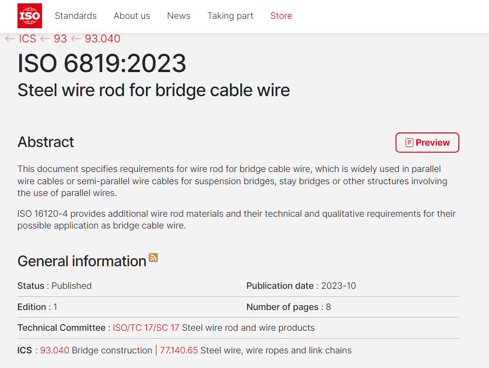The image size is (489, 368).
Task: Click the document icon in Preview button
Action: (409, 143)
